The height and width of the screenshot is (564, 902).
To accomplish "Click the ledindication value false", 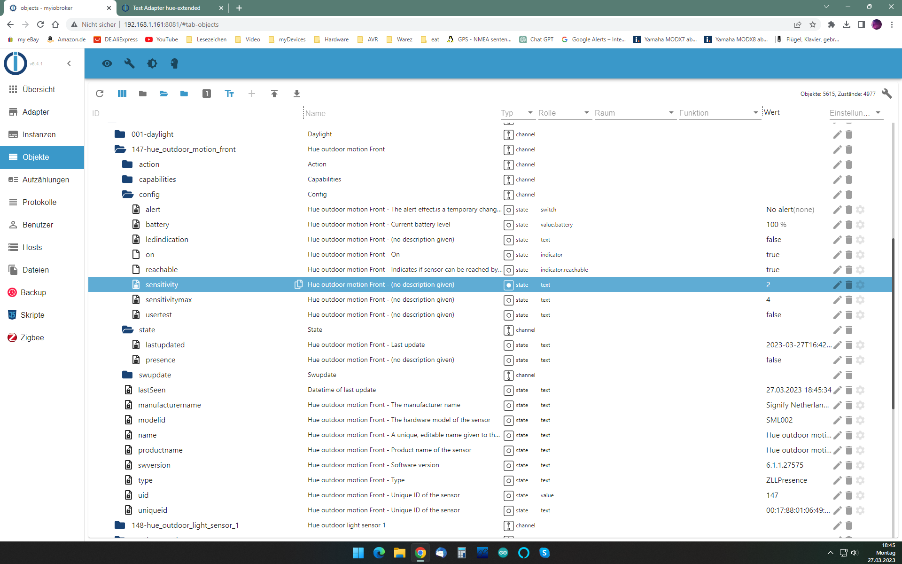I will point(774,240).
